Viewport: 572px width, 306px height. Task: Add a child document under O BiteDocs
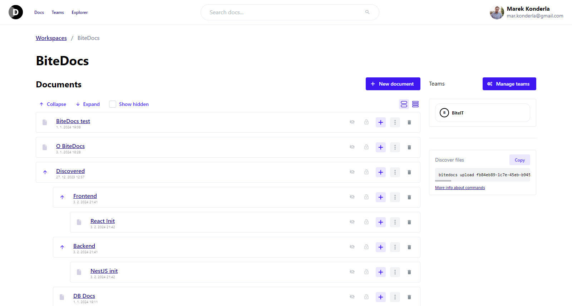click(381, 147)
